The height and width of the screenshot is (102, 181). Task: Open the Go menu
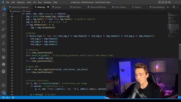click(35, 2)
